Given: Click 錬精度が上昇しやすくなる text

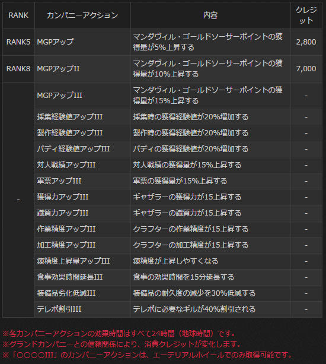Looking at the screenshot, I should point(175,261).
